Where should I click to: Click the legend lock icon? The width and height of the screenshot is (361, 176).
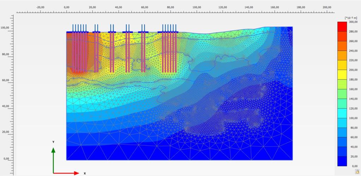pos(357,171)
